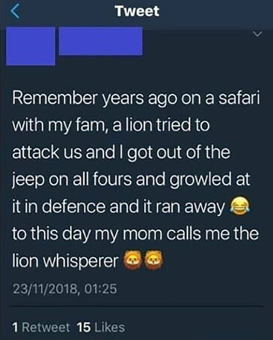The height and width of the screenshot is (340, 273).
Task: Tap the words 'lion whisperer'
Action: (65, 260)
